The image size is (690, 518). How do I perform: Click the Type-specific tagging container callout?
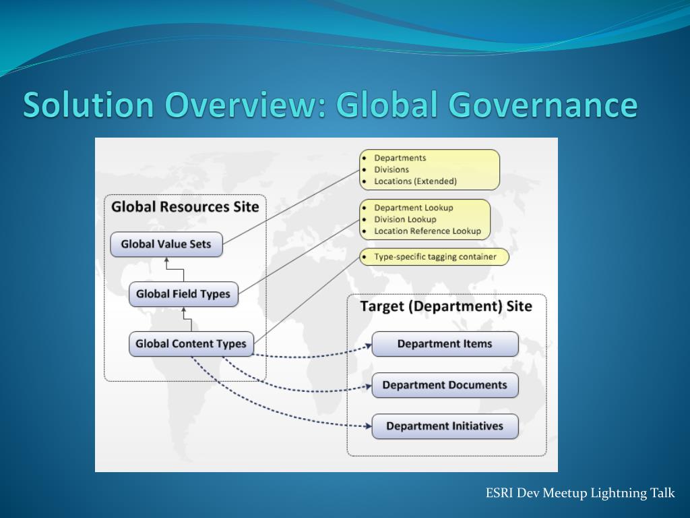[x=435, y=257]
